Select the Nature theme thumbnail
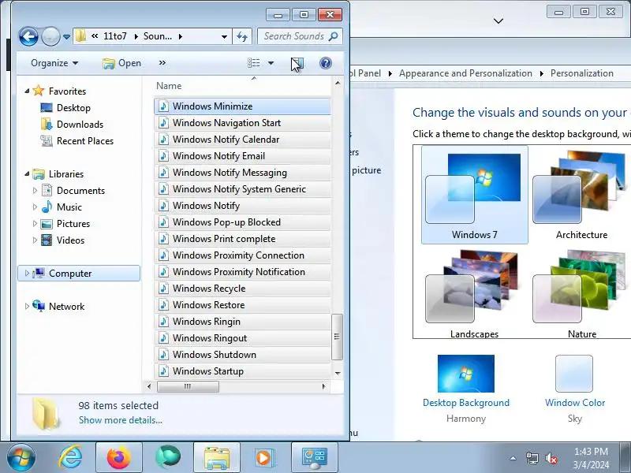Screen dimensions: 631x473 pyautogui.click(x=581, y=294)
